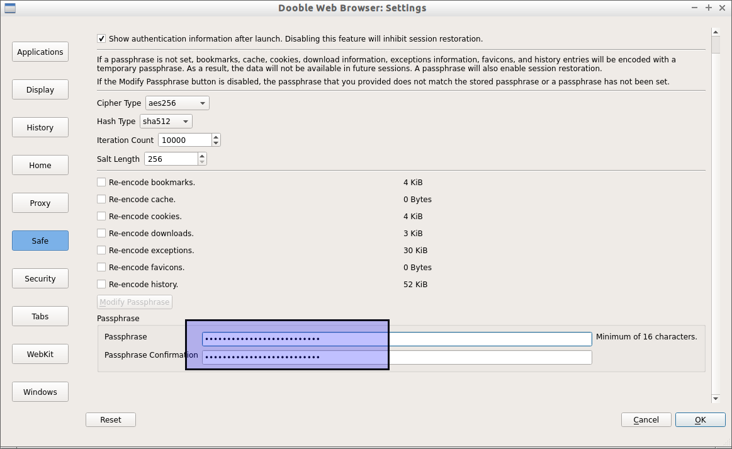Focus the Passphrase Confirmation field
Image resolution: width=732 pixels, height=449 pixels.
[397, 358]
